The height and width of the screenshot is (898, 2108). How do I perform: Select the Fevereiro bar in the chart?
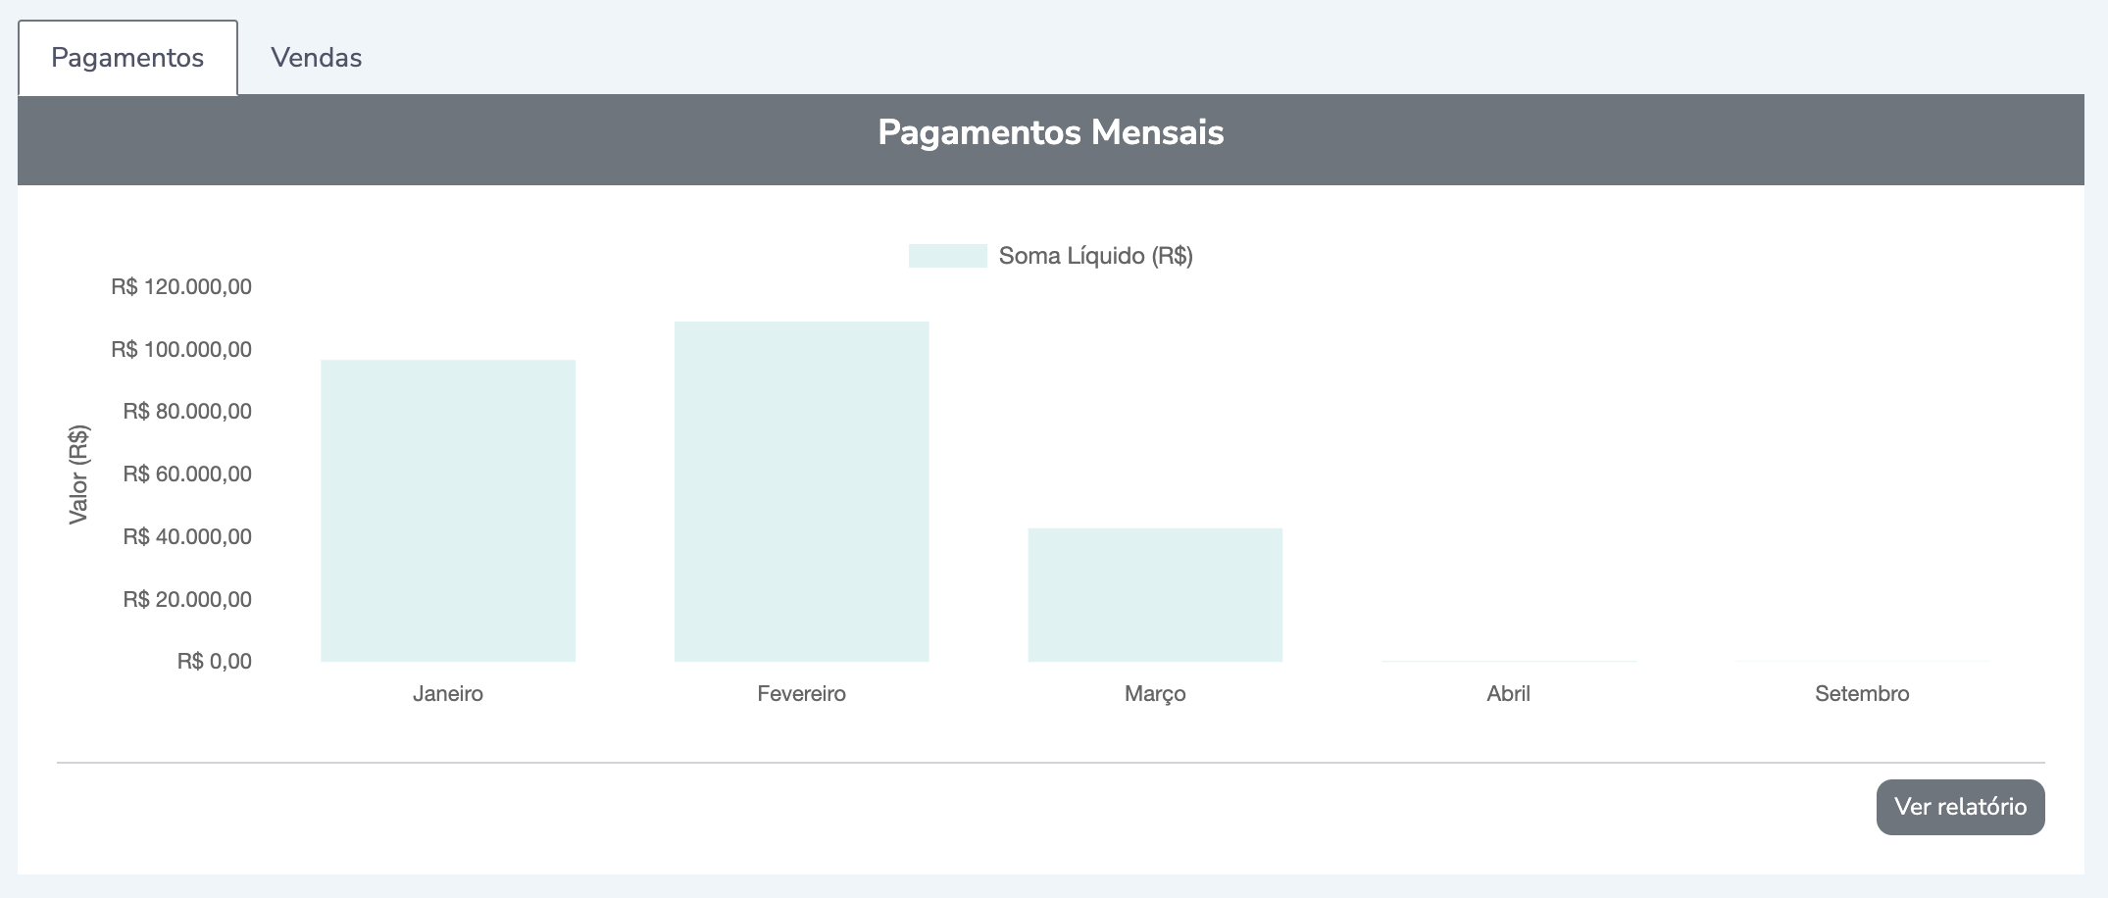pos(801,491)
